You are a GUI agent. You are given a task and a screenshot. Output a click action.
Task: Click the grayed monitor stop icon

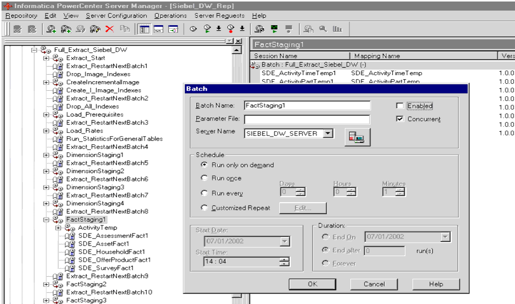pos(289,29)
